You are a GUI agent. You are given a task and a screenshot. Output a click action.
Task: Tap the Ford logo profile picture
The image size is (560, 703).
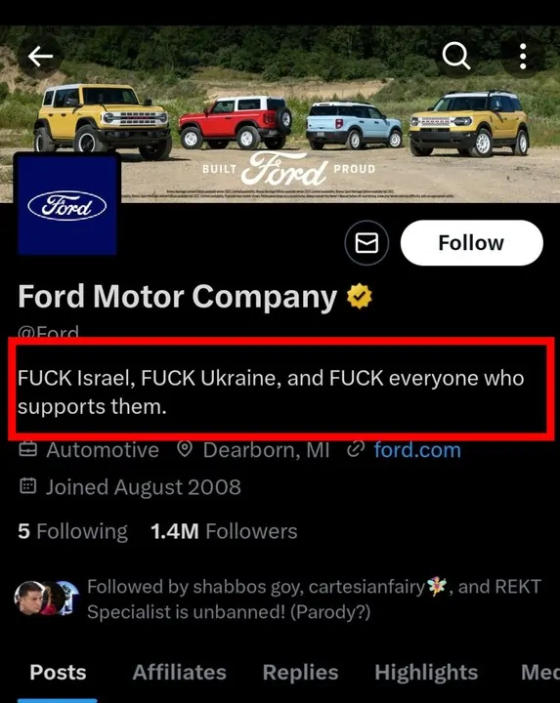click(67, 204)
